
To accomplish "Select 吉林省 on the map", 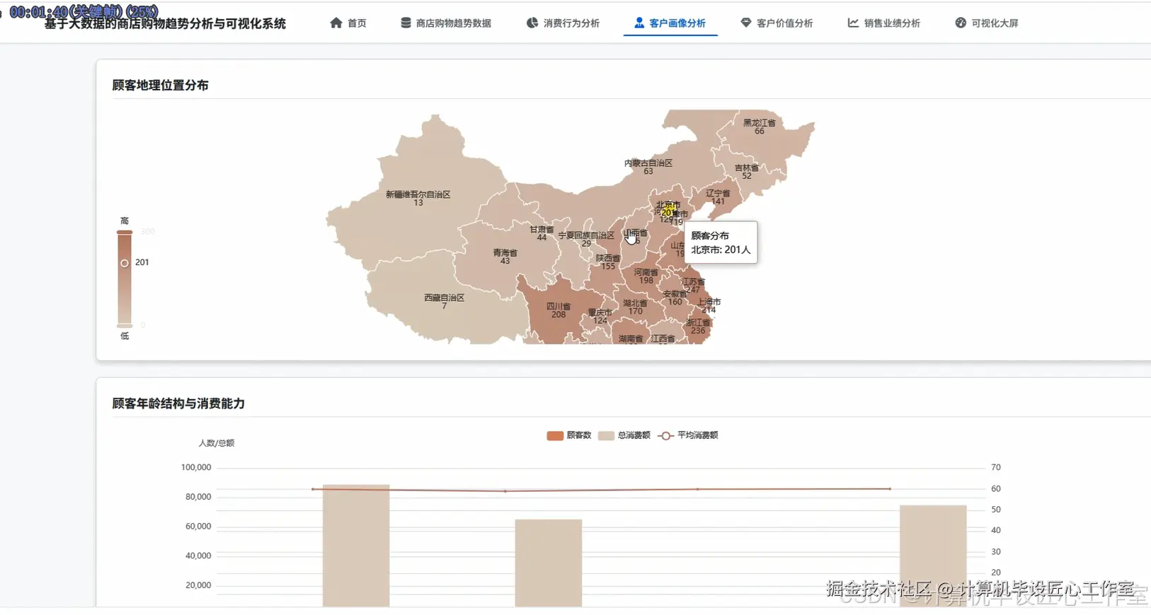I will 746,172.
